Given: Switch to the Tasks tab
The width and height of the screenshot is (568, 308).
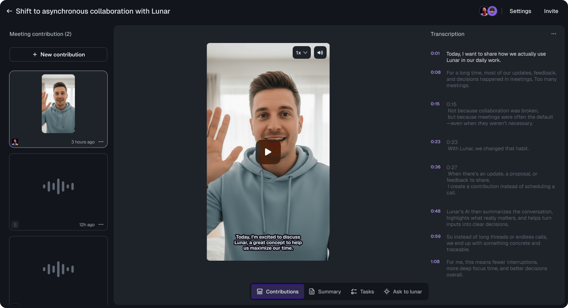Looking at the screenshot, I should coord(362,292).
